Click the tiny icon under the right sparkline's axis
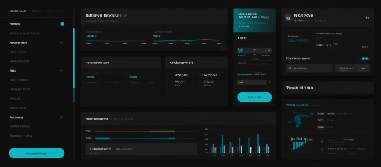The height and width of the screenshot is (167, 381). (222, 47)
